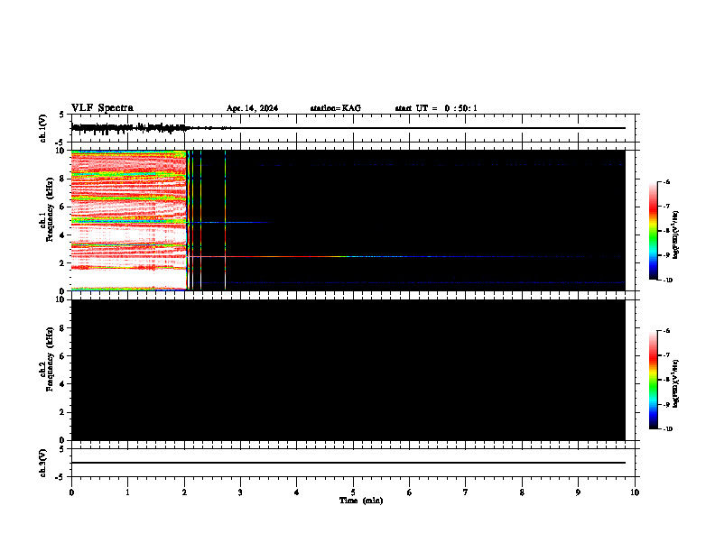Click the ch.2 color bar log(PSD) label
715x552 pixels.
click(675, 383)
